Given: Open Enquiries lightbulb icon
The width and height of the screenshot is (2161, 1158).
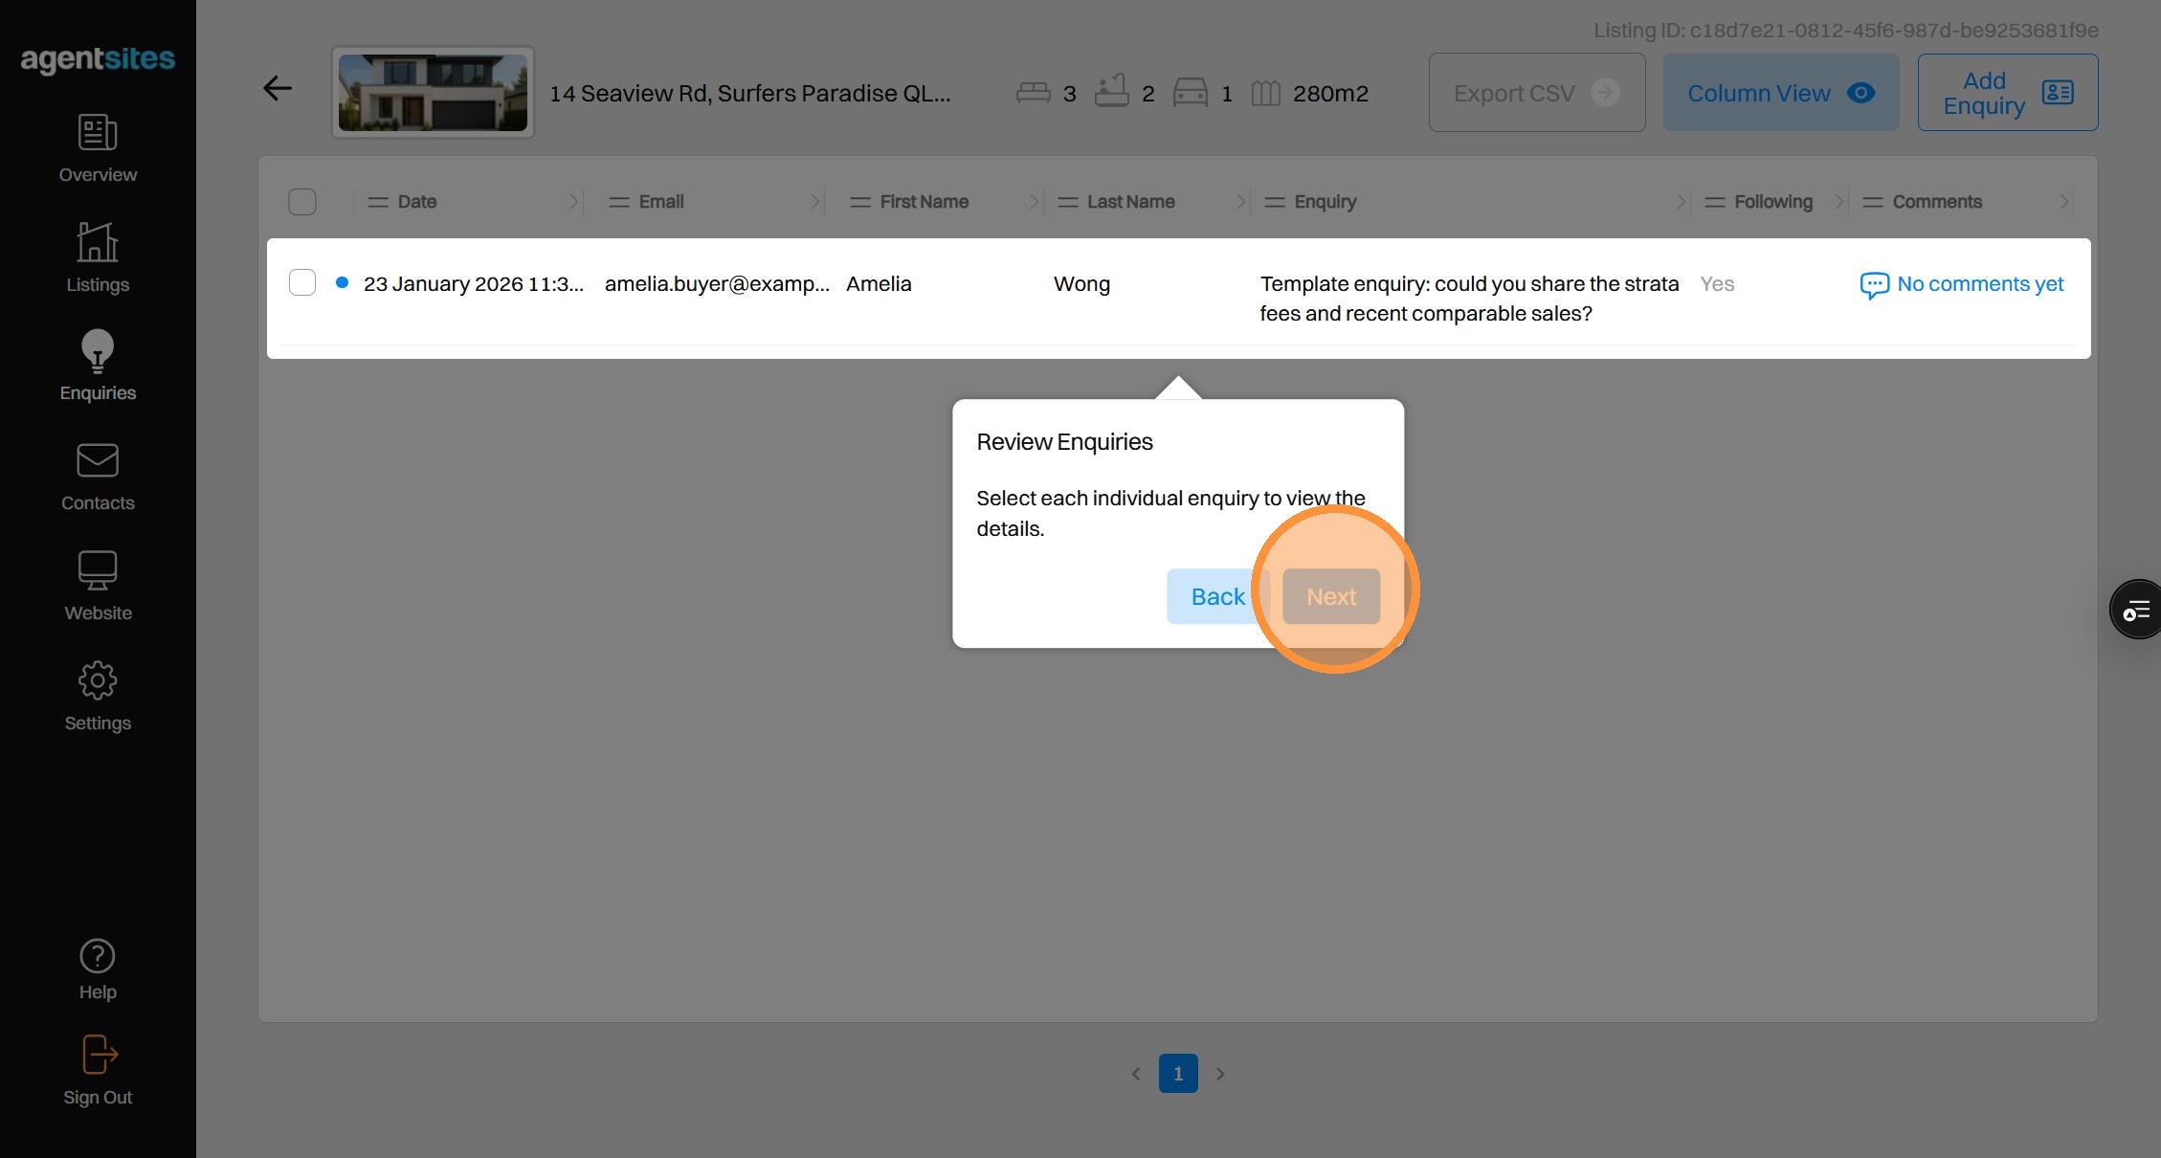Looking at the screenshot, I should point(98,351).
